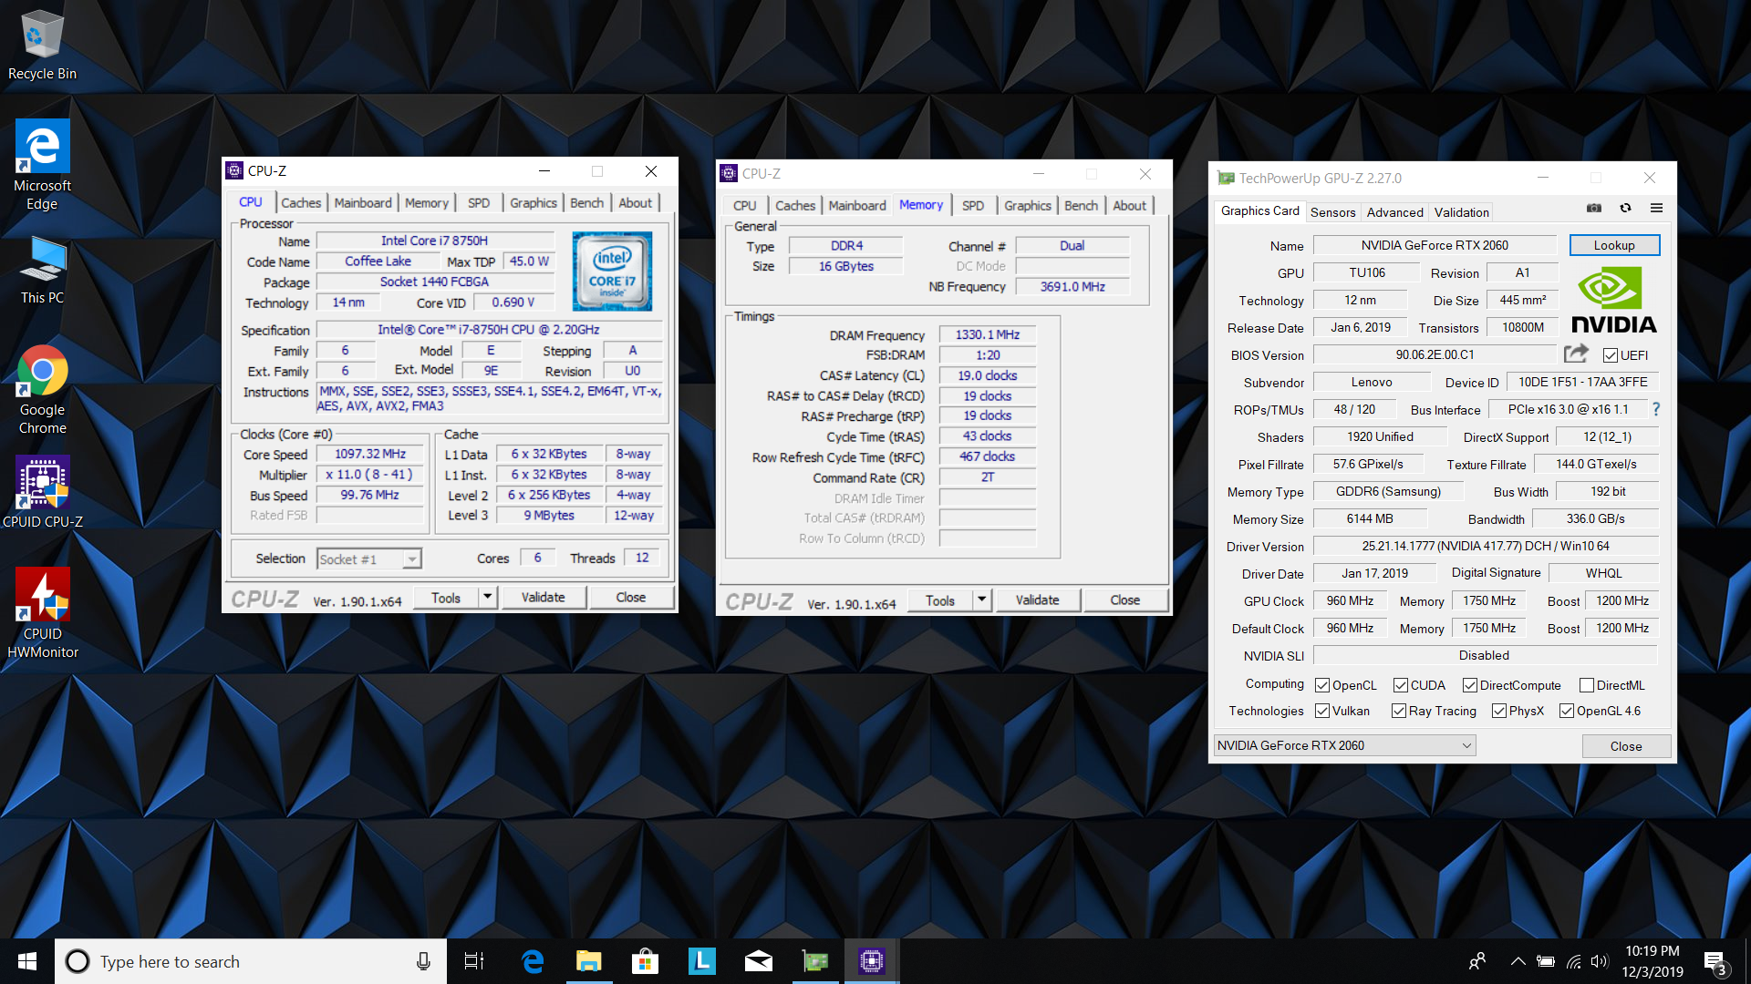This screenshot has width=1751, height=984.
Task: Open Microsoft Store on taskbar
Action: tap(645, 961)
